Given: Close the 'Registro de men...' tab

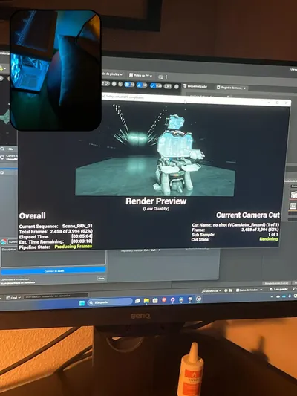Looking at the screenshot, I should click(x=244, y=88).
